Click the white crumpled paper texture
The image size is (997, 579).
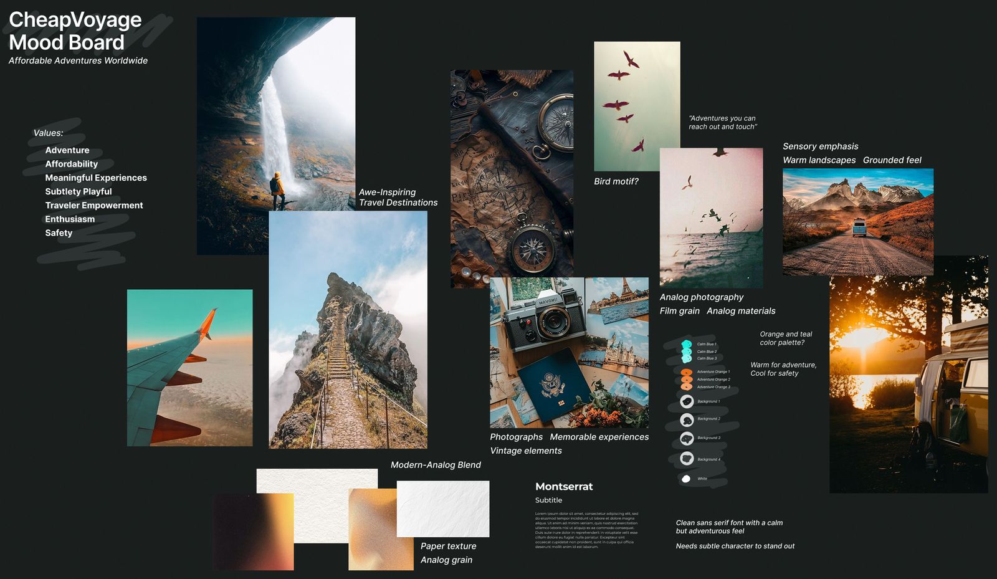tap(443, 509)
